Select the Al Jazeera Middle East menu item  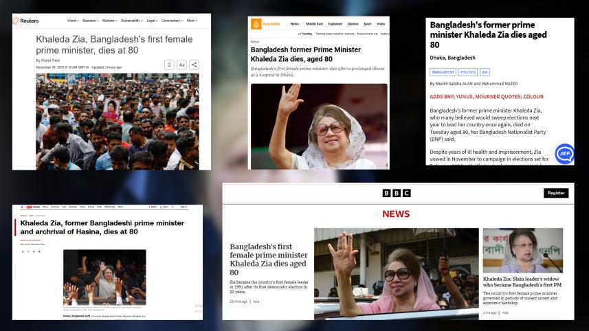[315, 24]
